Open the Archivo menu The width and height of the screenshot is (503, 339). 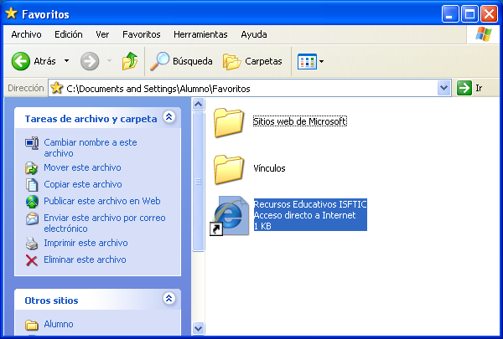pos(27,34)
